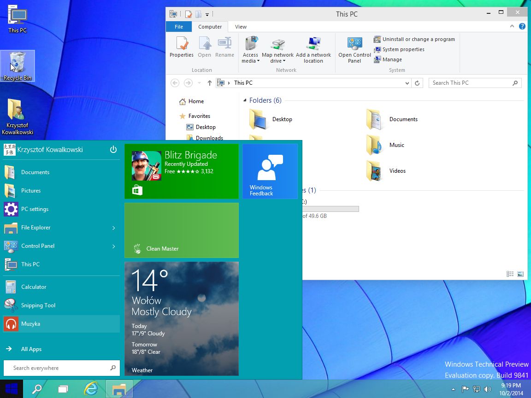Click the Search This PC field

pyautogui.click(x=475, y=83)
